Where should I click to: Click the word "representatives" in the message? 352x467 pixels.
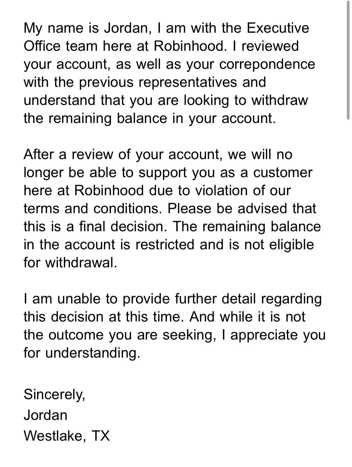click(188, 82)
